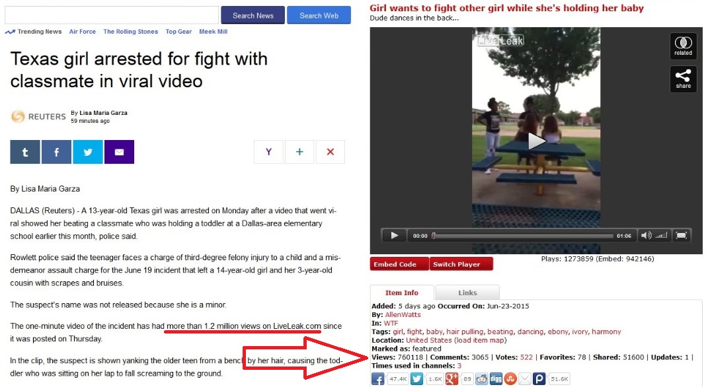
Task: Share the video on StumbleUpon
Action: click(510, 379)
